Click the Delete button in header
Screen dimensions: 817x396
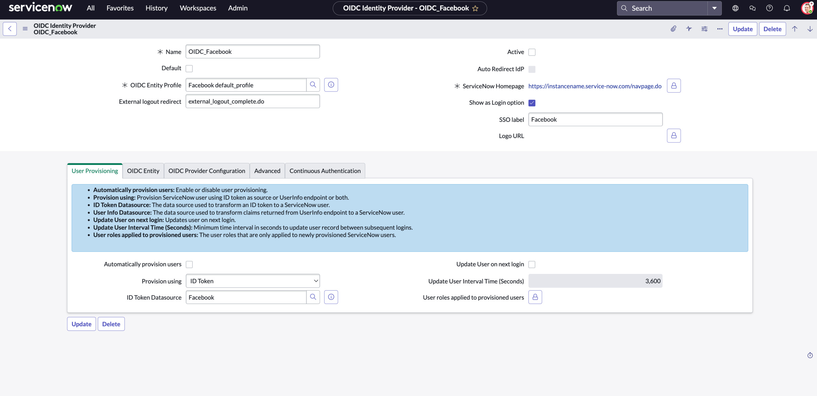(772, 29)
